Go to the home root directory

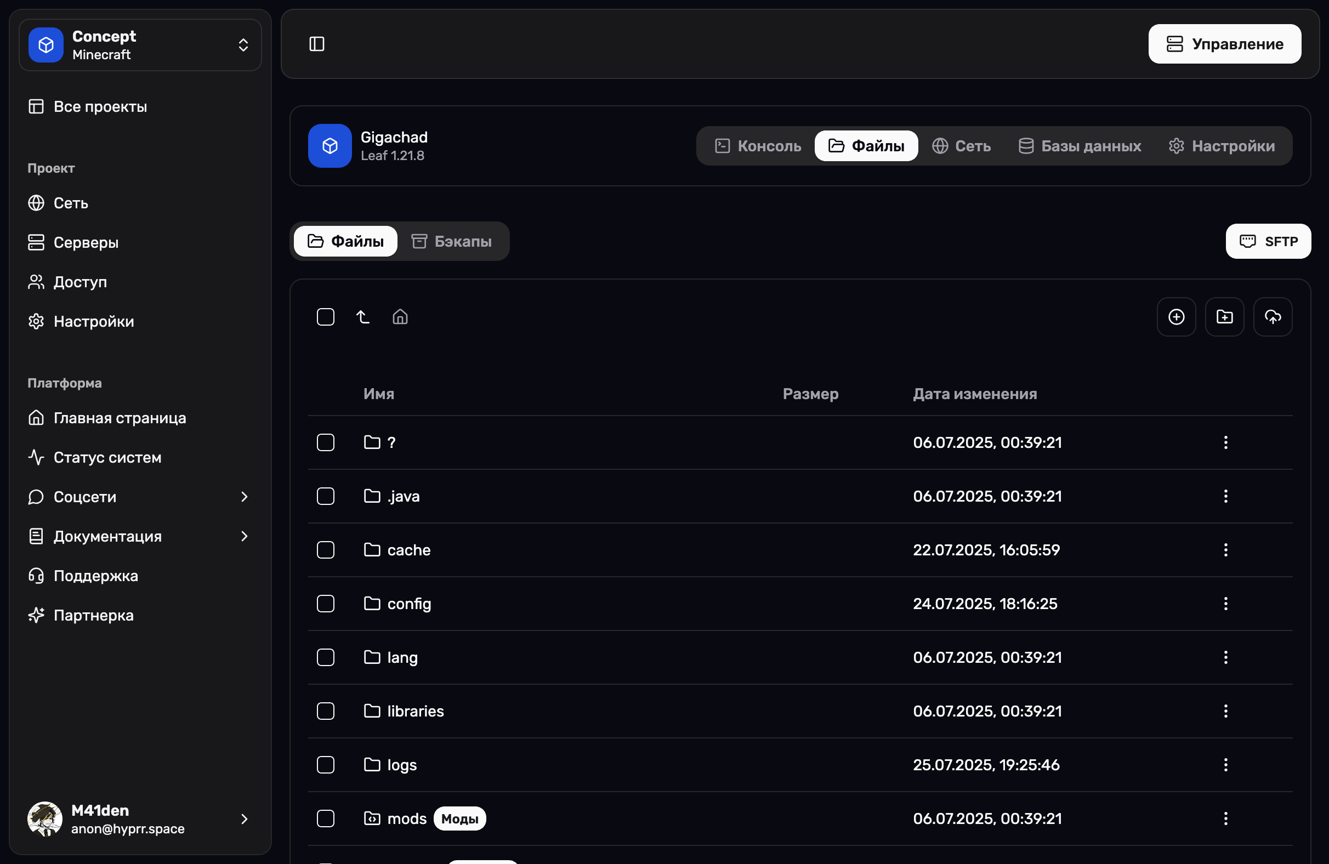pos(400,317)
